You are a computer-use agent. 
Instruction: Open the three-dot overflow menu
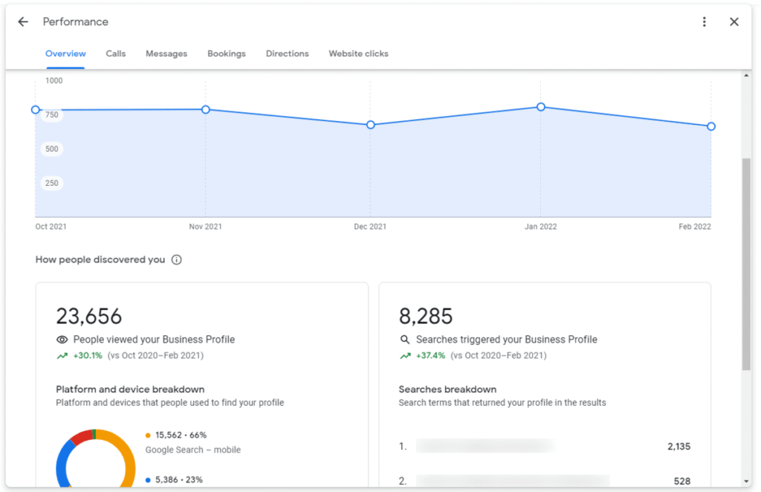[x=704, y=22]
